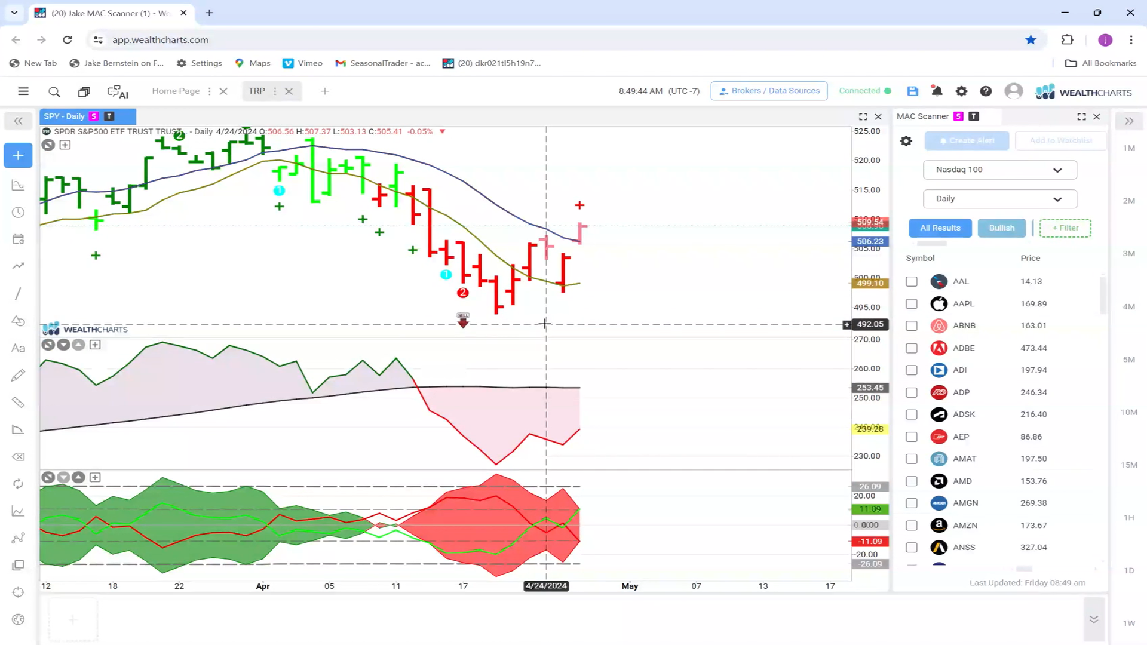Add a new workspace tab
This screenshot has width=1147, height=645.
coord(325,91)
